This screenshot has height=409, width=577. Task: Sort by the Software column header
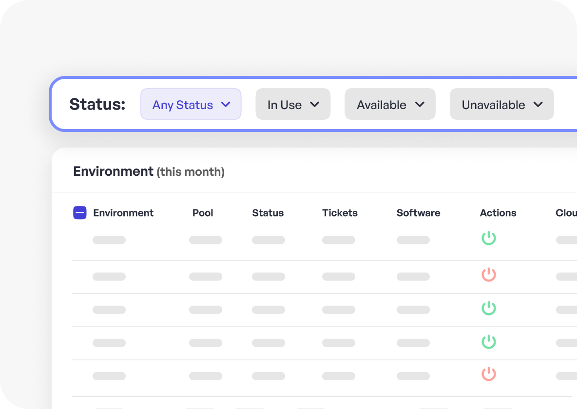coord(419,213)
